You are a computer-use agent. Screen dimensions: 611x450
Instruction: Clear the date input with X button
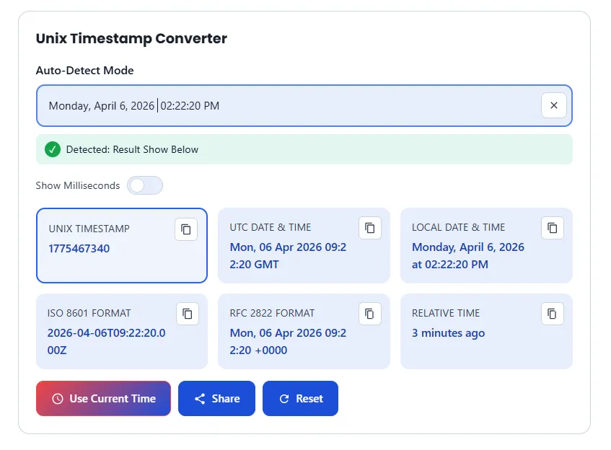(553, 105)
